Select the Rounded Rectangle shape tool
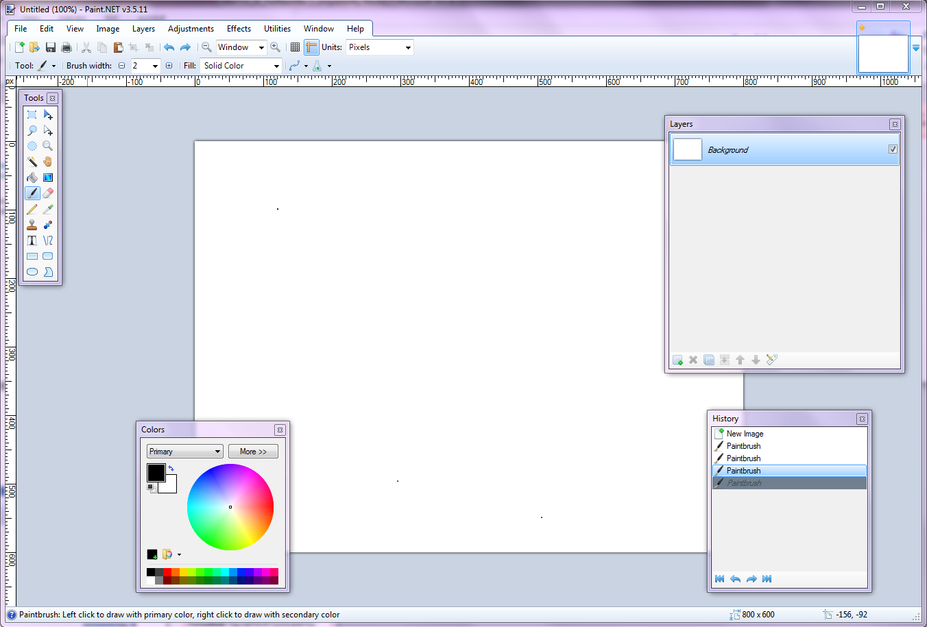 pos(48,256)
